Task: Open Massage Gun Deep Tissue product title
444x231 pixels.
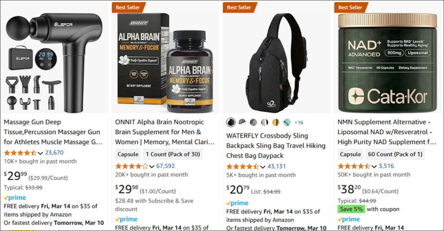Action: (53, 132)
